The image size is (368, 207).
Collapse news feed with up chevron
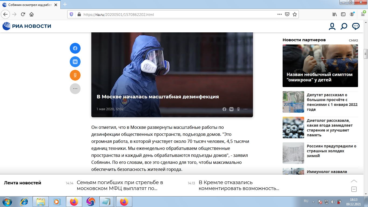click(x=354, y=181)
